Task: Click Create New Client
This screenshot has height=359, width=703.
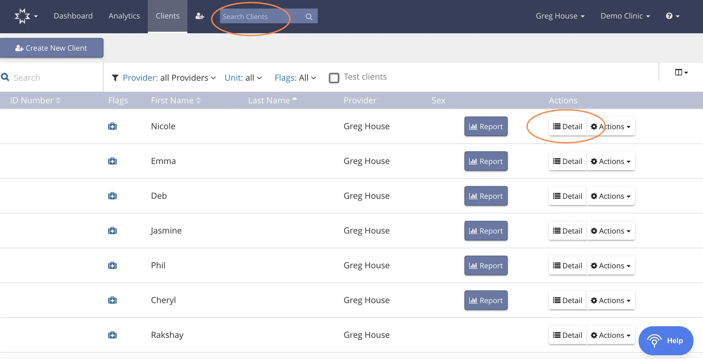Action: 52,48
